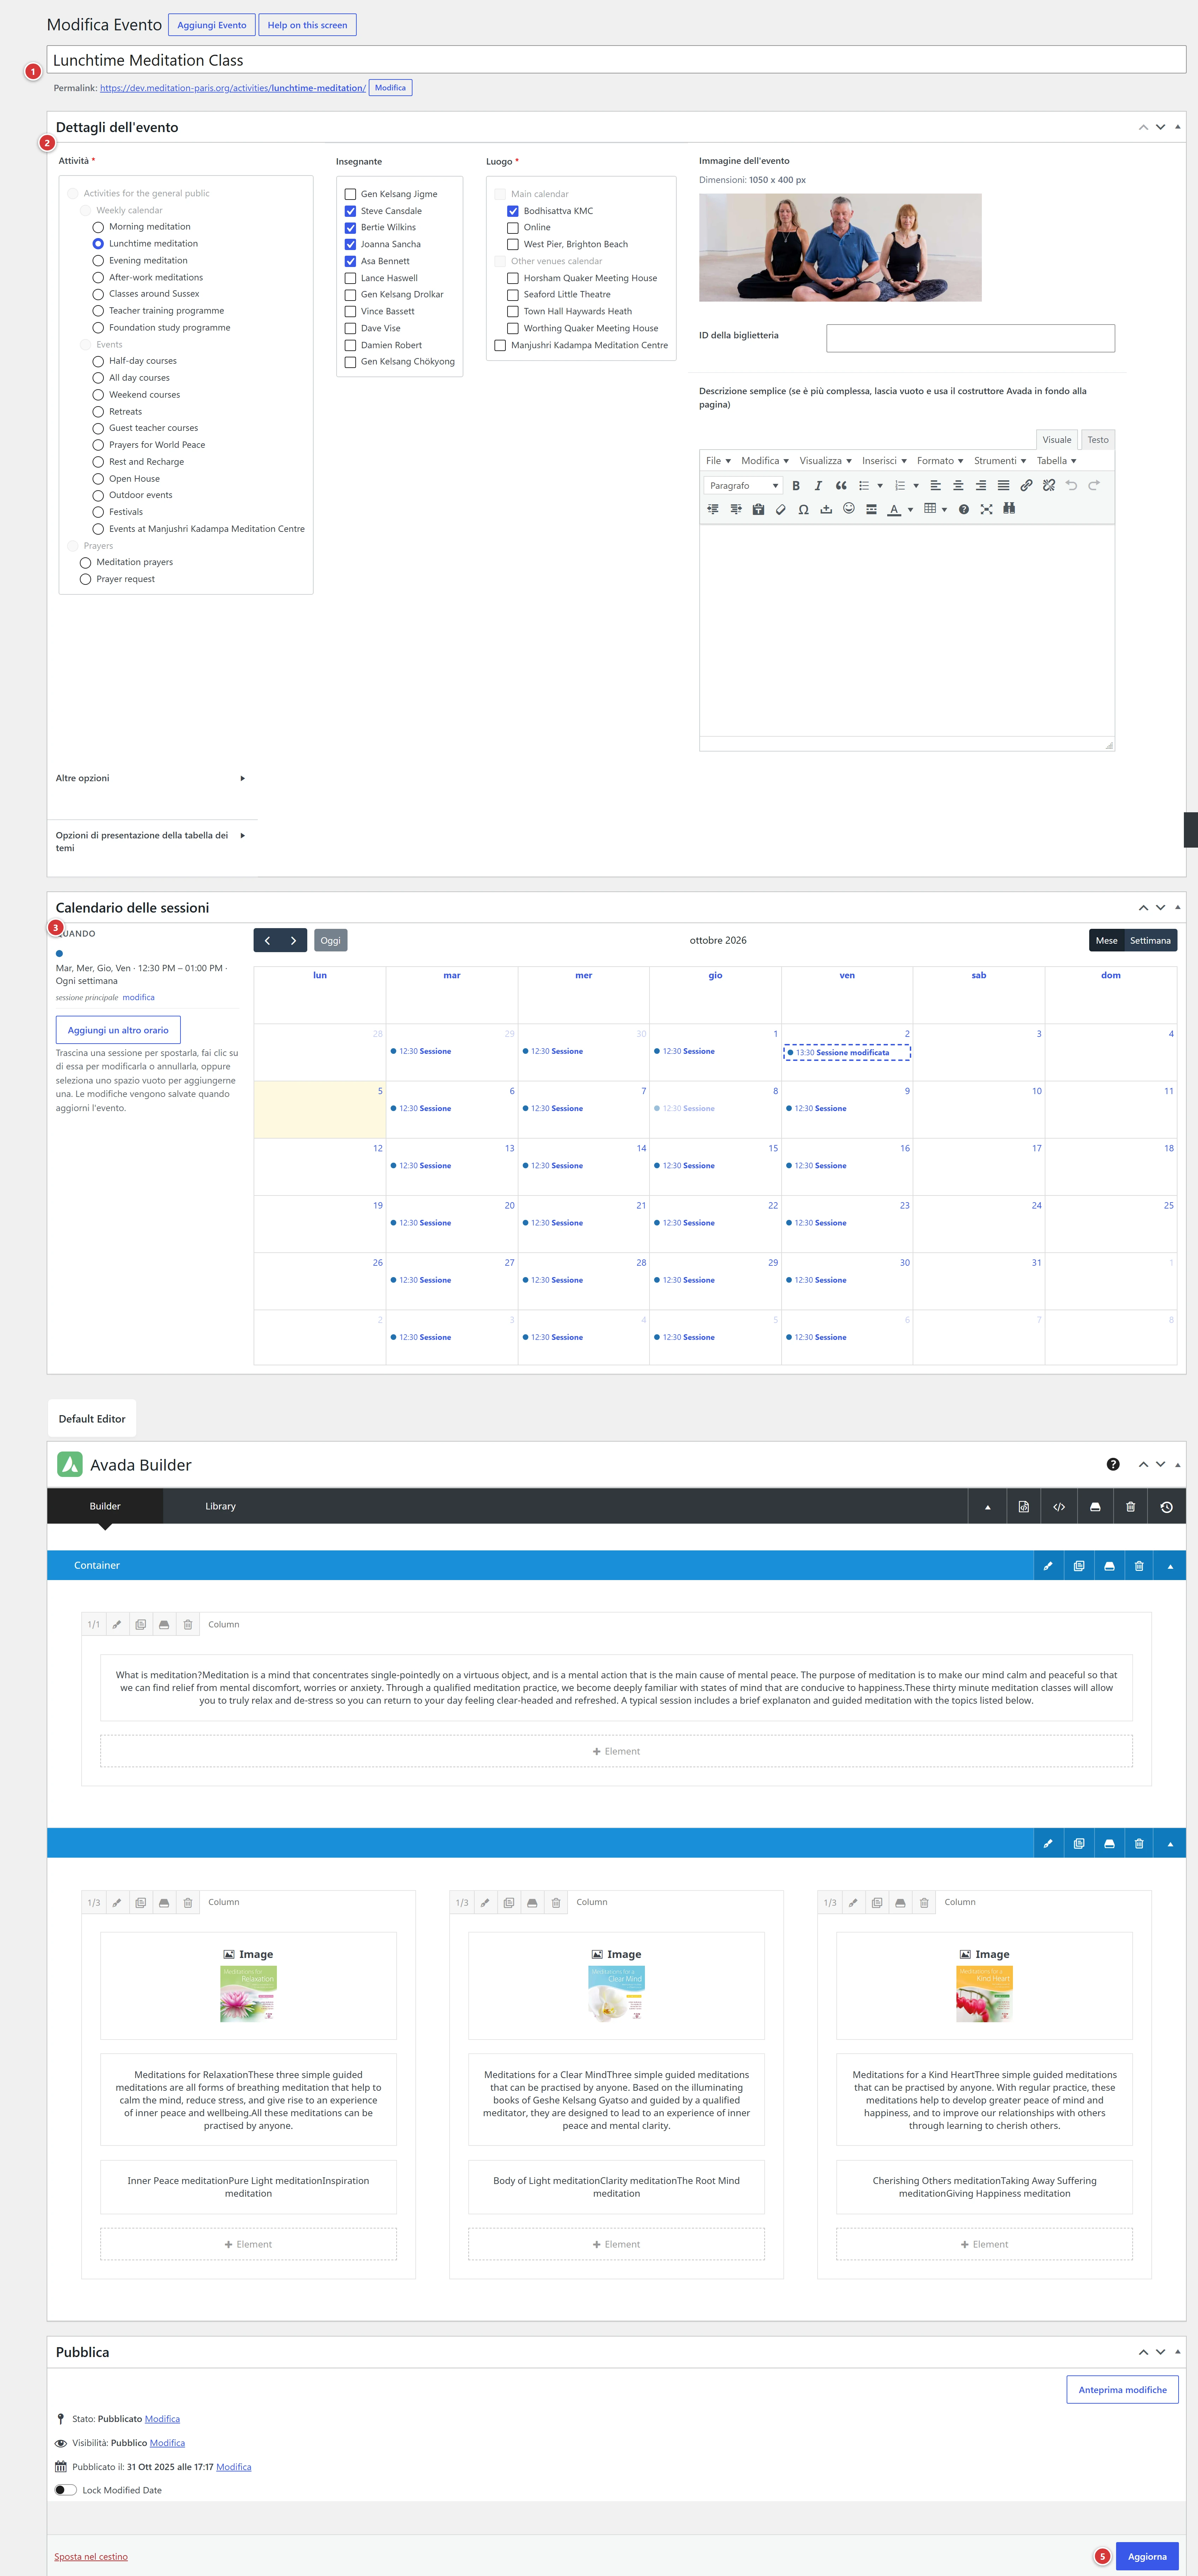Edit the bar labeled Container with pen icon
Image resolution: width=1198 pixels, height=2576 pixels.
pyautogui.click(x=1048, y=1566)
